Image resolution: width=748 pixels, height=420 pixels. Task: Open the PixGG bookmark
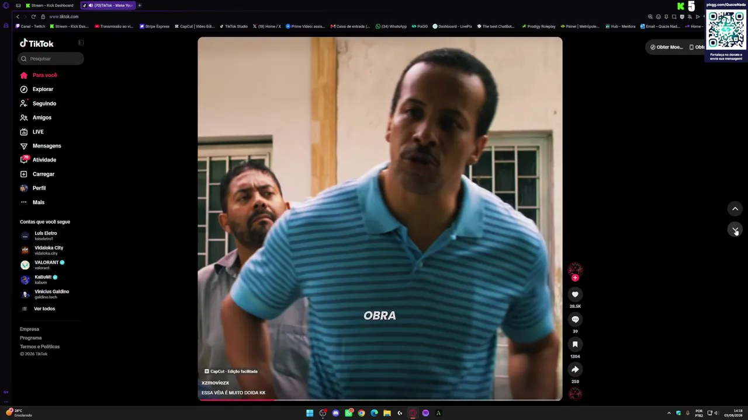(x=420, y=26)
